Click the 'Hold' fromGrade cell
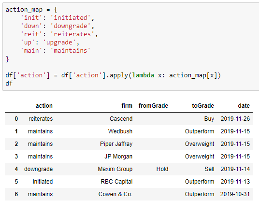259x201 pixels. tap(162, 169)
